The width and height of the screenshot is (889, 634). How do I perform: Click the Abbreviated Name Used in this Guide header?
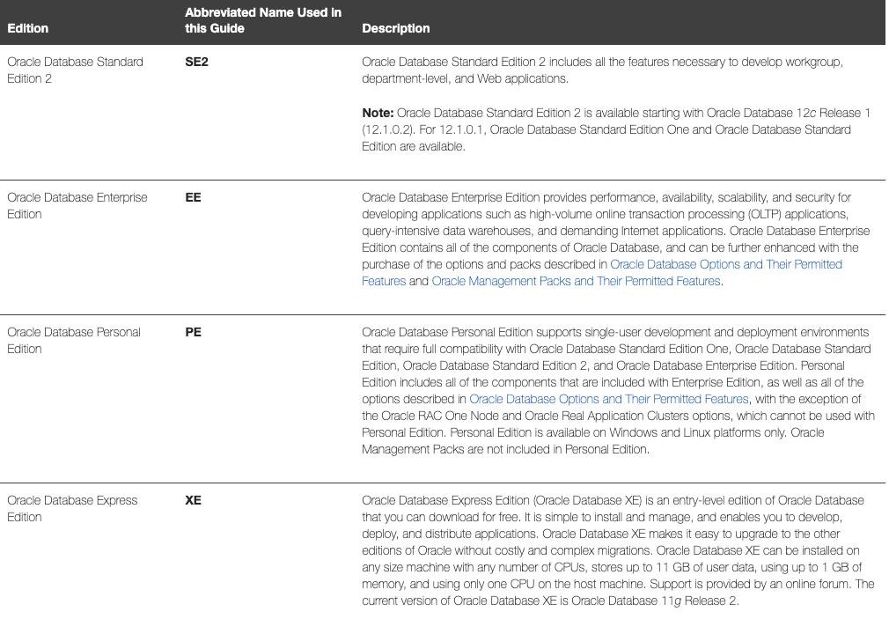(x=263, y=20)
